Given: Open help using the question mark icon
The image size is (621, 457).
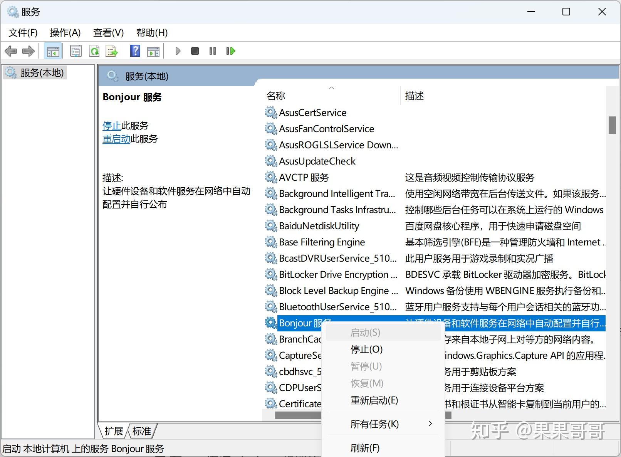Looking at the screenshot, I should pos(135,50).
